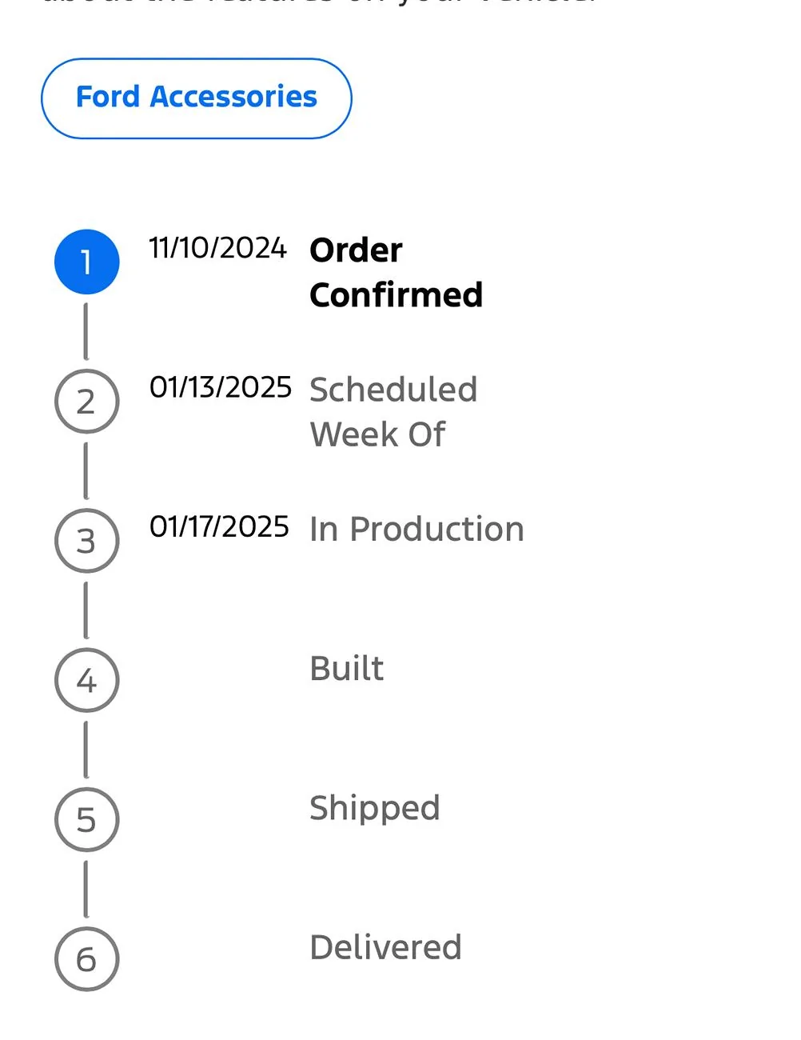Click connector line between steps 5 and 6
The height and width of the screenshot is (1040, 801).
[86, 890]
